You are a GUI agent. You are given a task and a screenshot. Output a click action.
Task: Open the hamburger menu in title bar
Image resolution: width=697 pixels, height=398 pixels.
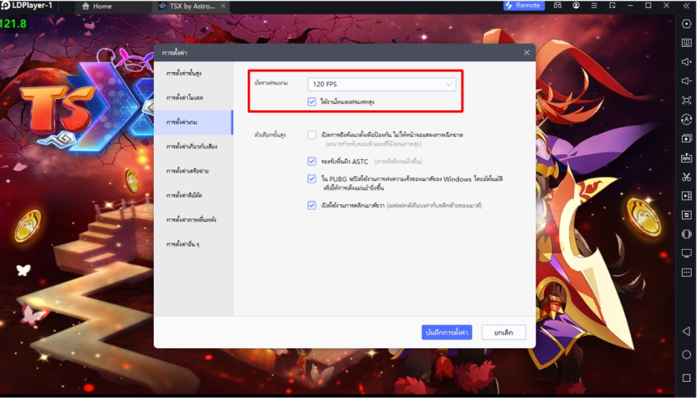pos(594,5)
